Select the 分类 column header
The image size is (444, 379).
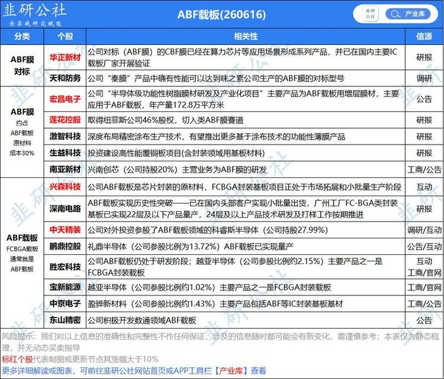tap(22, 36)
